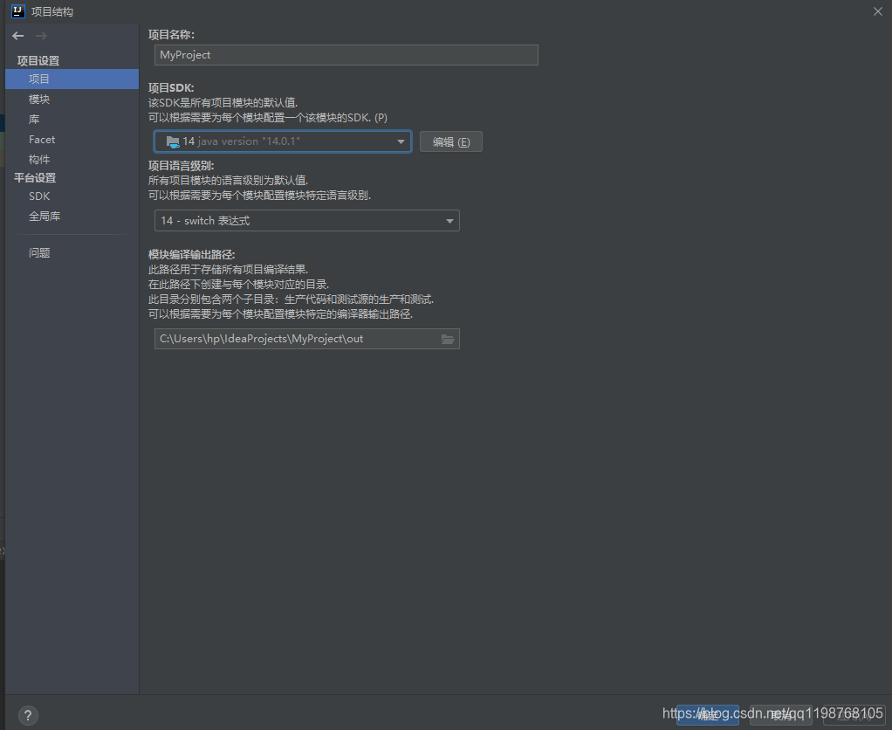Expand the SDK selector arrow
Viewport: 892px width, 730px height.
point(401,141)
